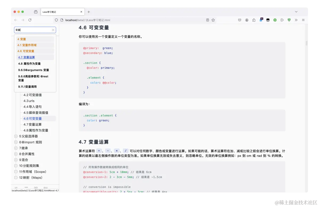
Task: Expand the 8合并属性 tree node
Action: 16,154
